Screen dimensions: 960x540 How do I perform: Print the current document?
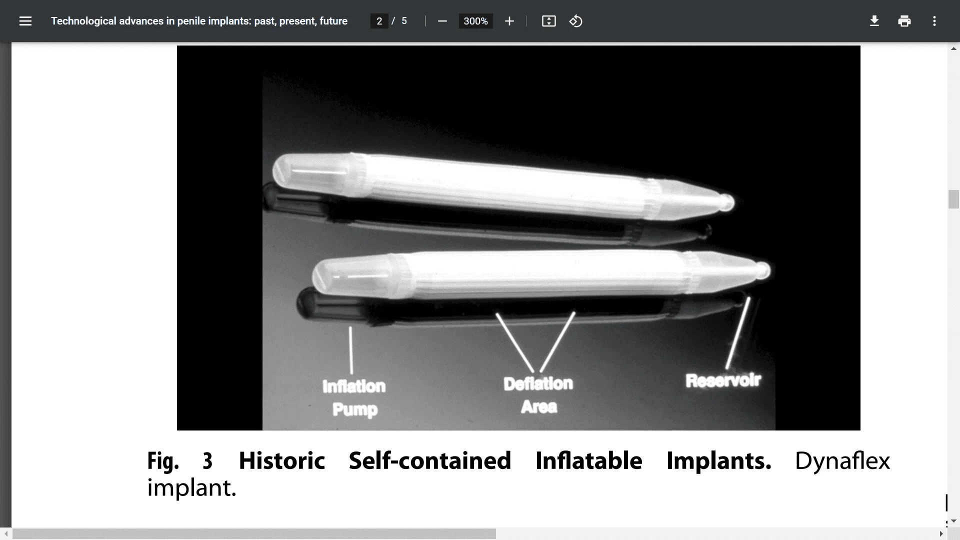(x=904, y=21)
